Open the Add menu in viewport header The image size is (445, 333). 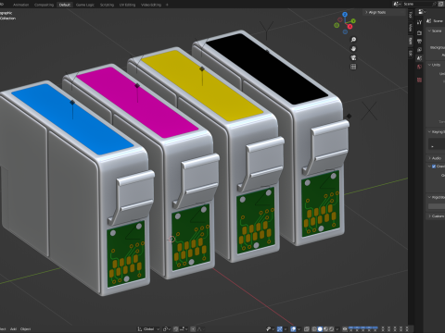pos(13,329)
